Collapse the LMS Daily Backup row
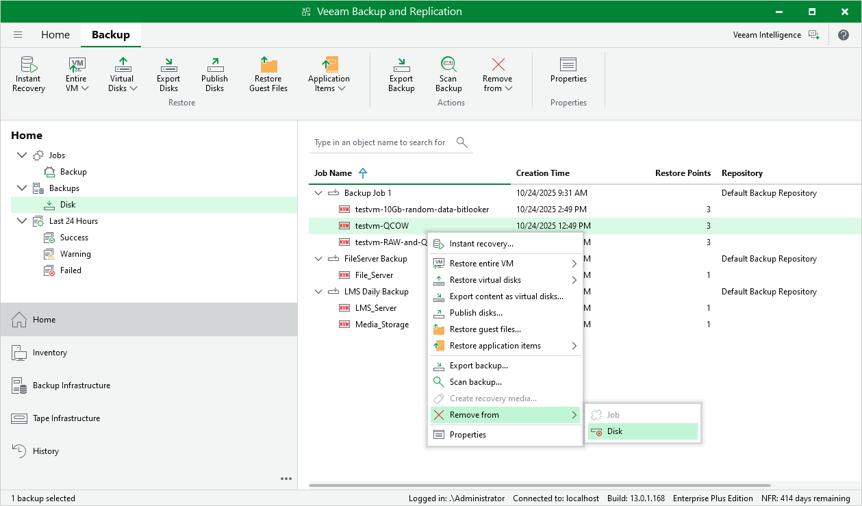The height and width of the screenshot is (506, 862). coord(318,292)
